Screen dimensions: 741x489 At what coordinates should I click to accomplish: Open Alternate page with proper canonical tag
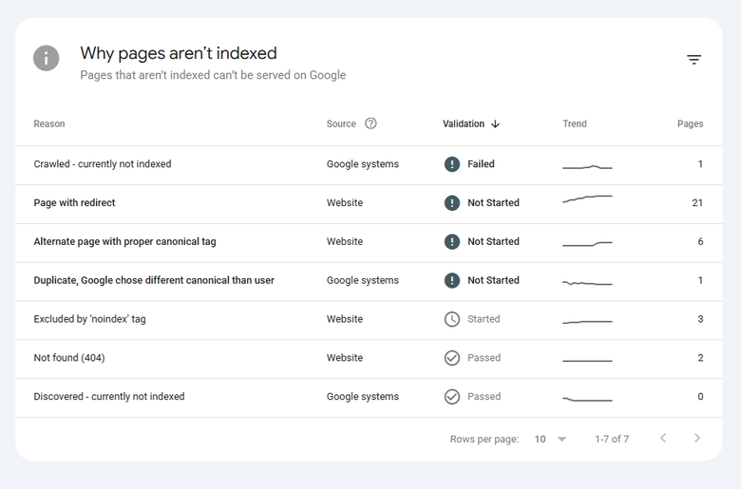pos(369,242)
